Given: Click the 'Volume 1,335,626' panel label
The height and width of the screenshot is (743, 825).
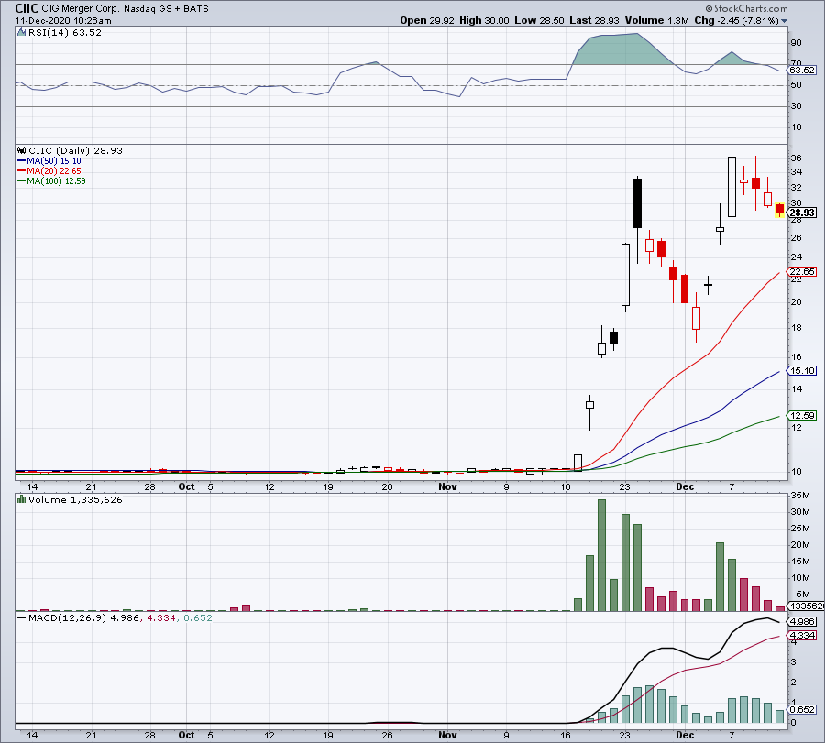Looking at the screenshot, I should point(75,499).
